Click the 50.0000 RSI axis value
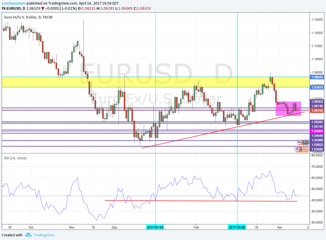Viewport: 326px width, 240px height. pyautogui.click(x=317, y=189)
